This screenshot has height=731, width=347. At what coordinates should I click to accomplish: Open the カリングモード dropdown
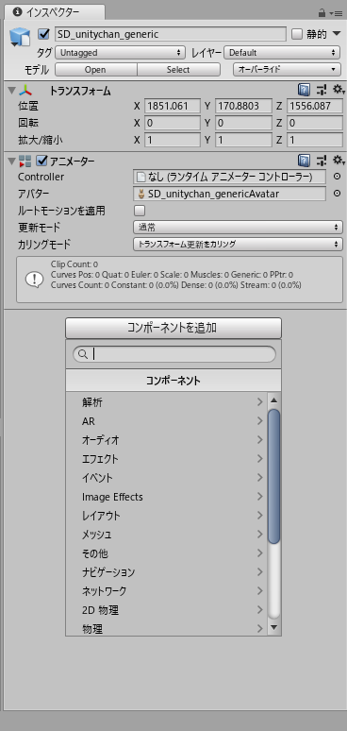pos(238,245)
